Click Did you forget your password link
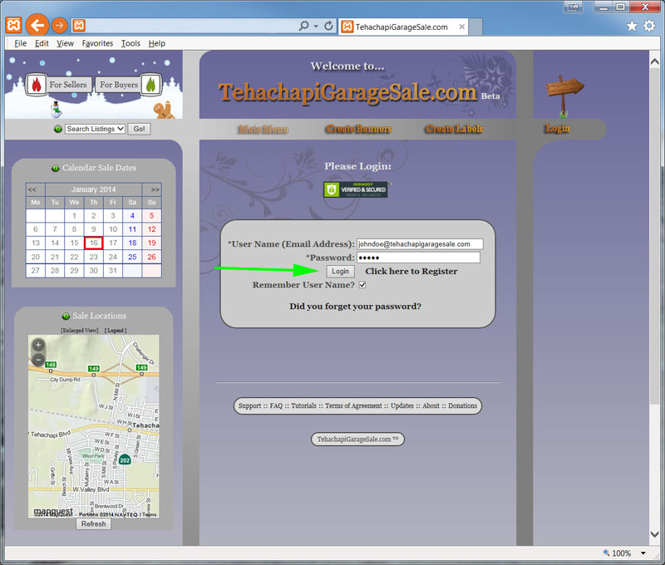Screen dimensions: 665x565 point(356,307)
